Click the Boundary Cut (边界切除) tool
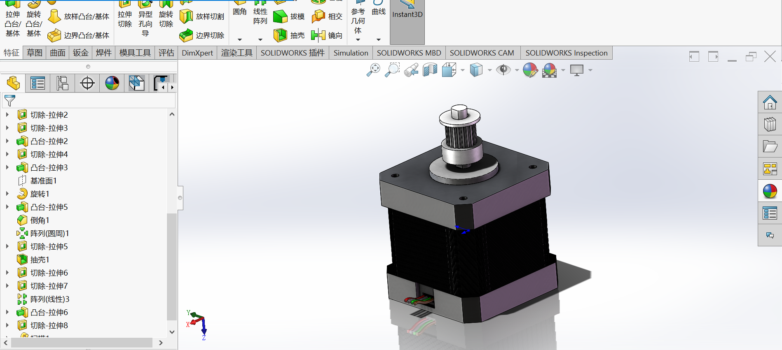This screenshot has width=782, height=350. pos(202,35)
